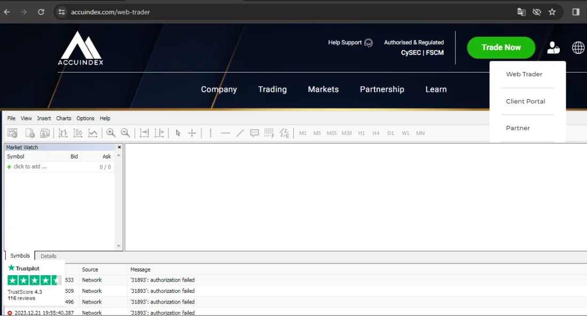Set timeframe to H4

pos(376,133)
